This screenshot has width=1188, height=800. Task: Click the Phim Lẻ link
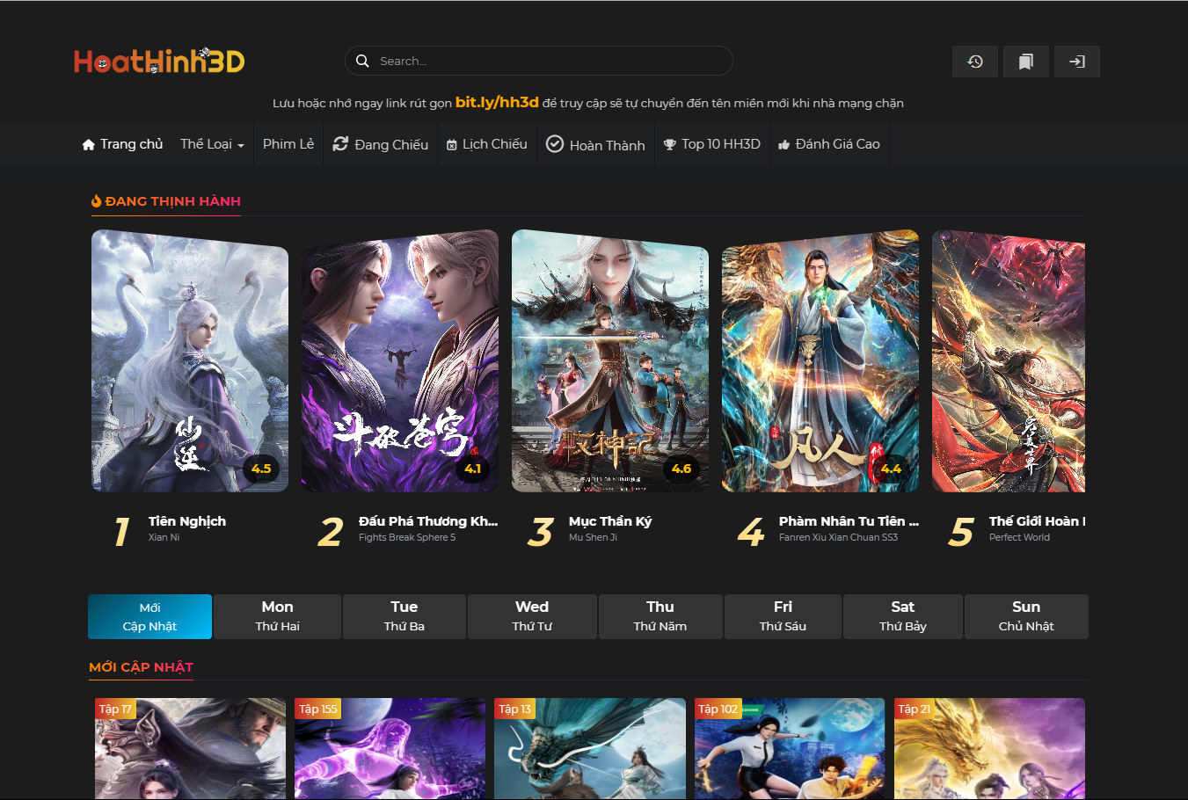(288, 144)
